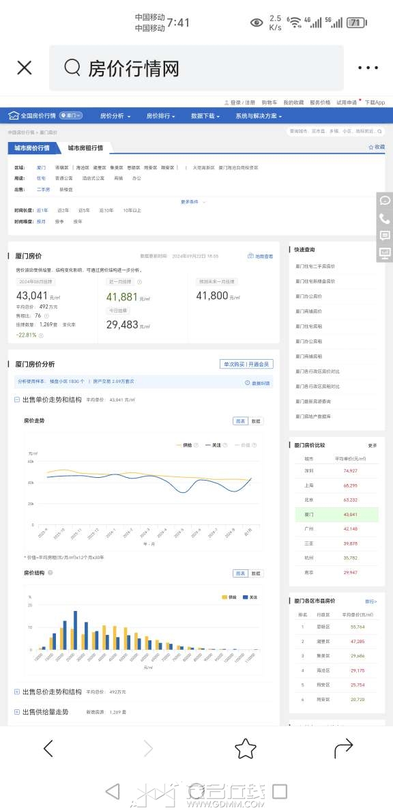Screen dimensions: 393x811
Task: Click 收藏 star at top right
Action: click(377, 147)
